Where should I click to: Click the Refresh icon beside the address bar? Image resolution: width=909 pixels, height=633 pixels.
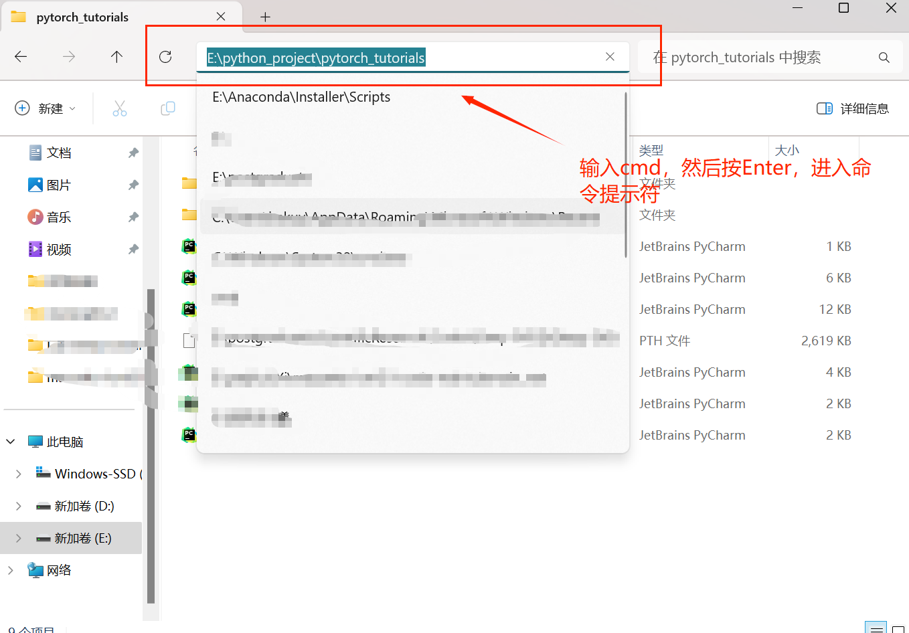coord(165,57)
